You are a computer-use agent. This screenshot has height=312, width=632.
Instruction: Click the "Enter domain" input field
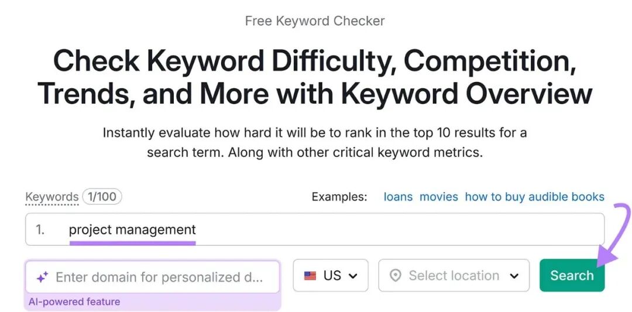[159, 277]
